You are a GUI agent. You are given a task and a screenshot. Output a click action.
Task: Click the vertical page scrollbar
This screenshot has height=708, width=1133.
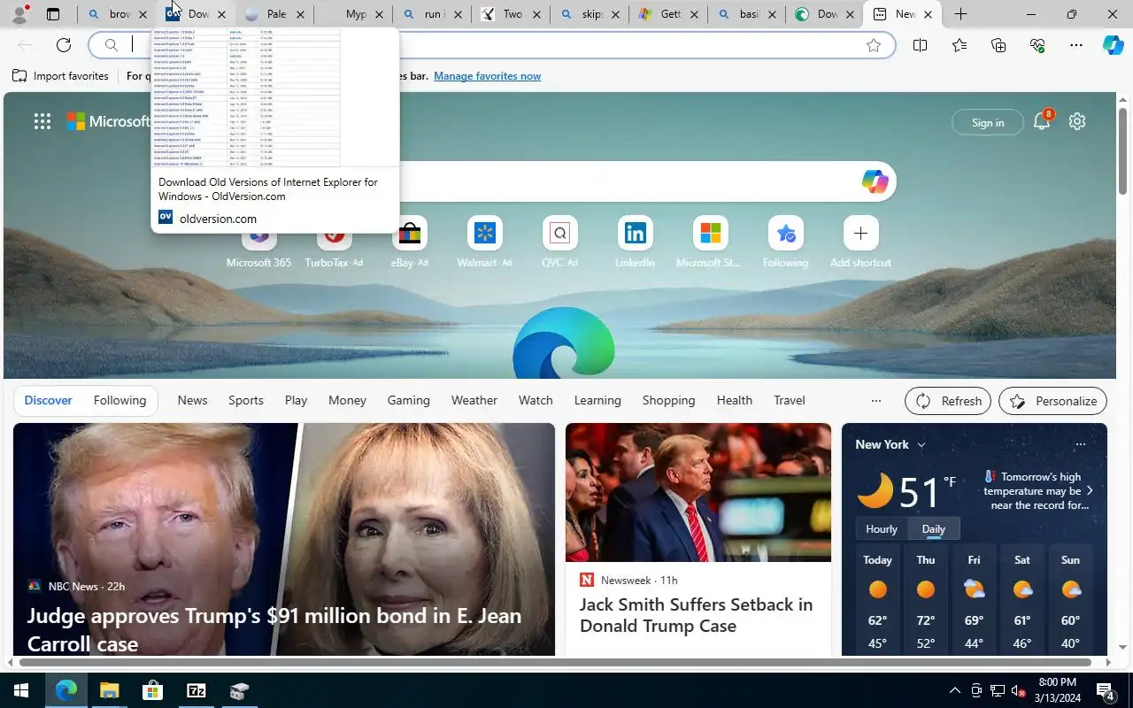point(1123,150)
